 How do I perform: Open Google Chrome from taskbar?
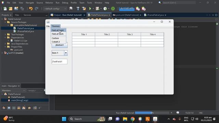pyautogui.click(x=132, y=119)
